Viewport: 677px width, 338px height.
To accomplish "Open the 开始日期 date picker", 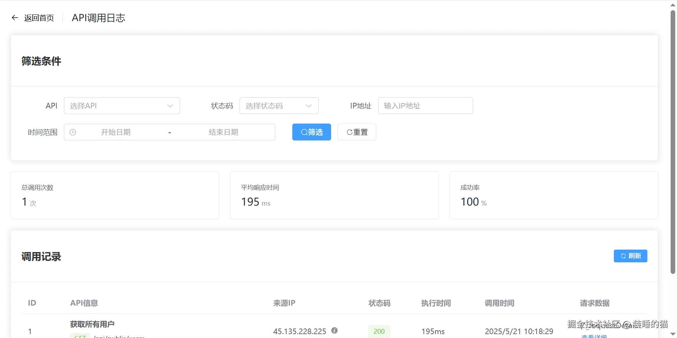I will [116, 132].
